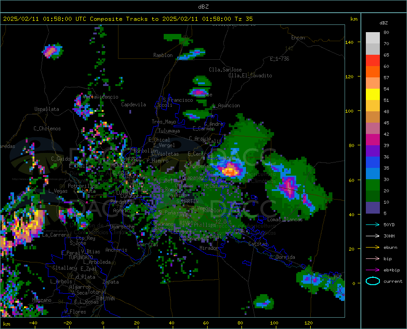407x329 pixels.
Task: Click the L_Arboleda map label
Action: coord(97,262)
